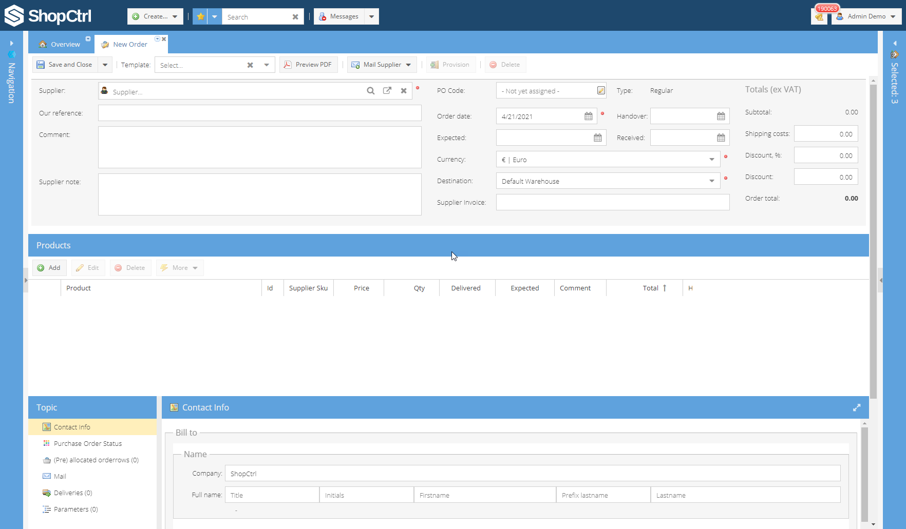
Task: Click the Delete button in order toolbar
Action: [505, 65]
